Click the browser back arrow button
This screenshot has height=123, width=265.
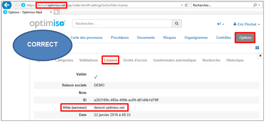coord(7,5)
